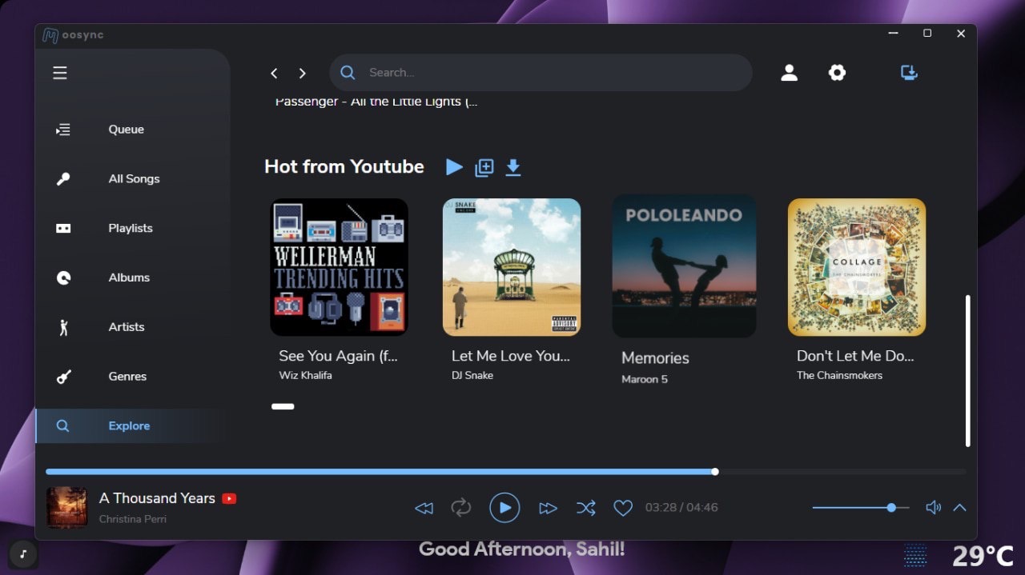The width and height of the screenshot is (1025, 575).
Task: Click artist name Maroon 5
Action: pos(645,379)
